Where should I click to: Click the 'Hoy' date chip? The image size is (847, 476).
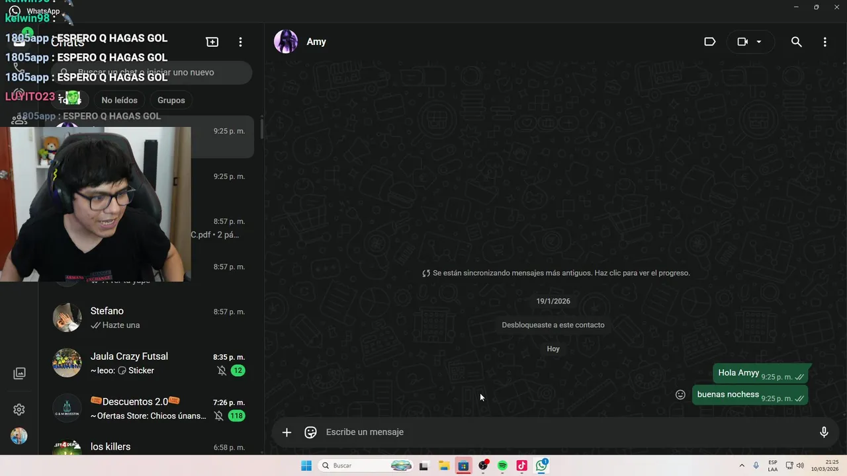[553, 349]
